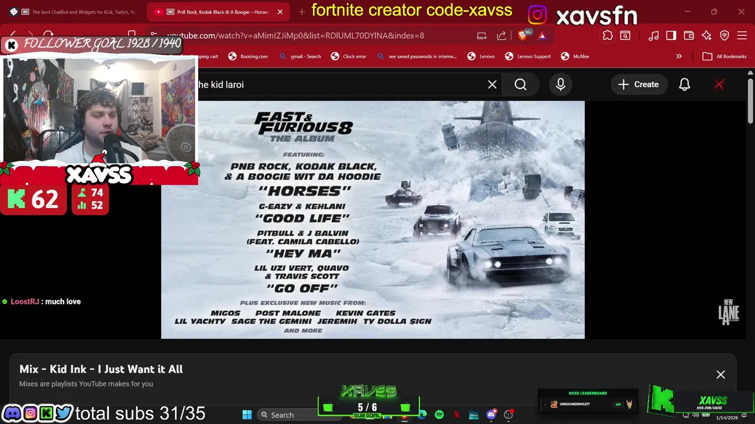Open YouTube notifications bell
The image size is (755, 424).
[x=684, y=85]
